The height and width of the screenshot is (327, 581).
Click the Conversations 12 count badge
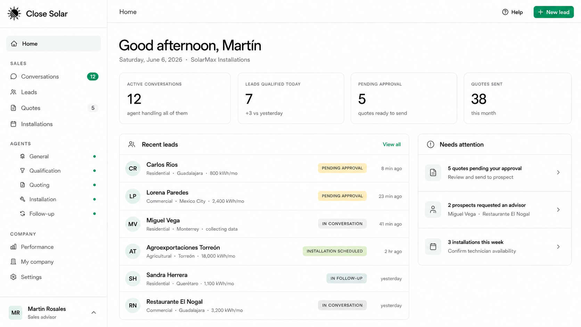pyautogui.click(x=93, y=76)
